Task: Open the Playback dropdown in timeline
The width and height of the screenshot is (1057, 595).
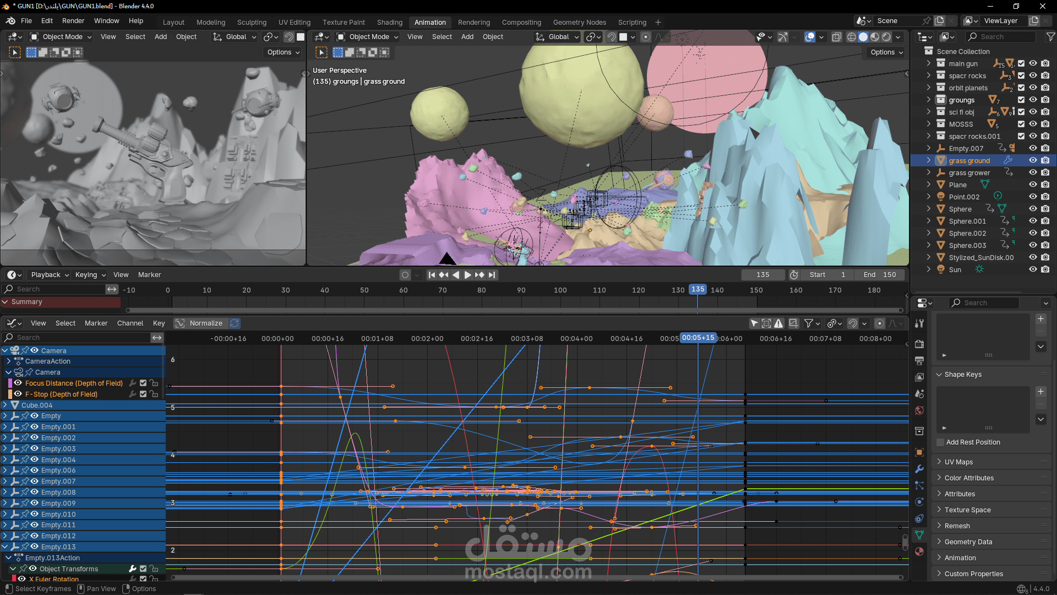Action: click(50, 275)
